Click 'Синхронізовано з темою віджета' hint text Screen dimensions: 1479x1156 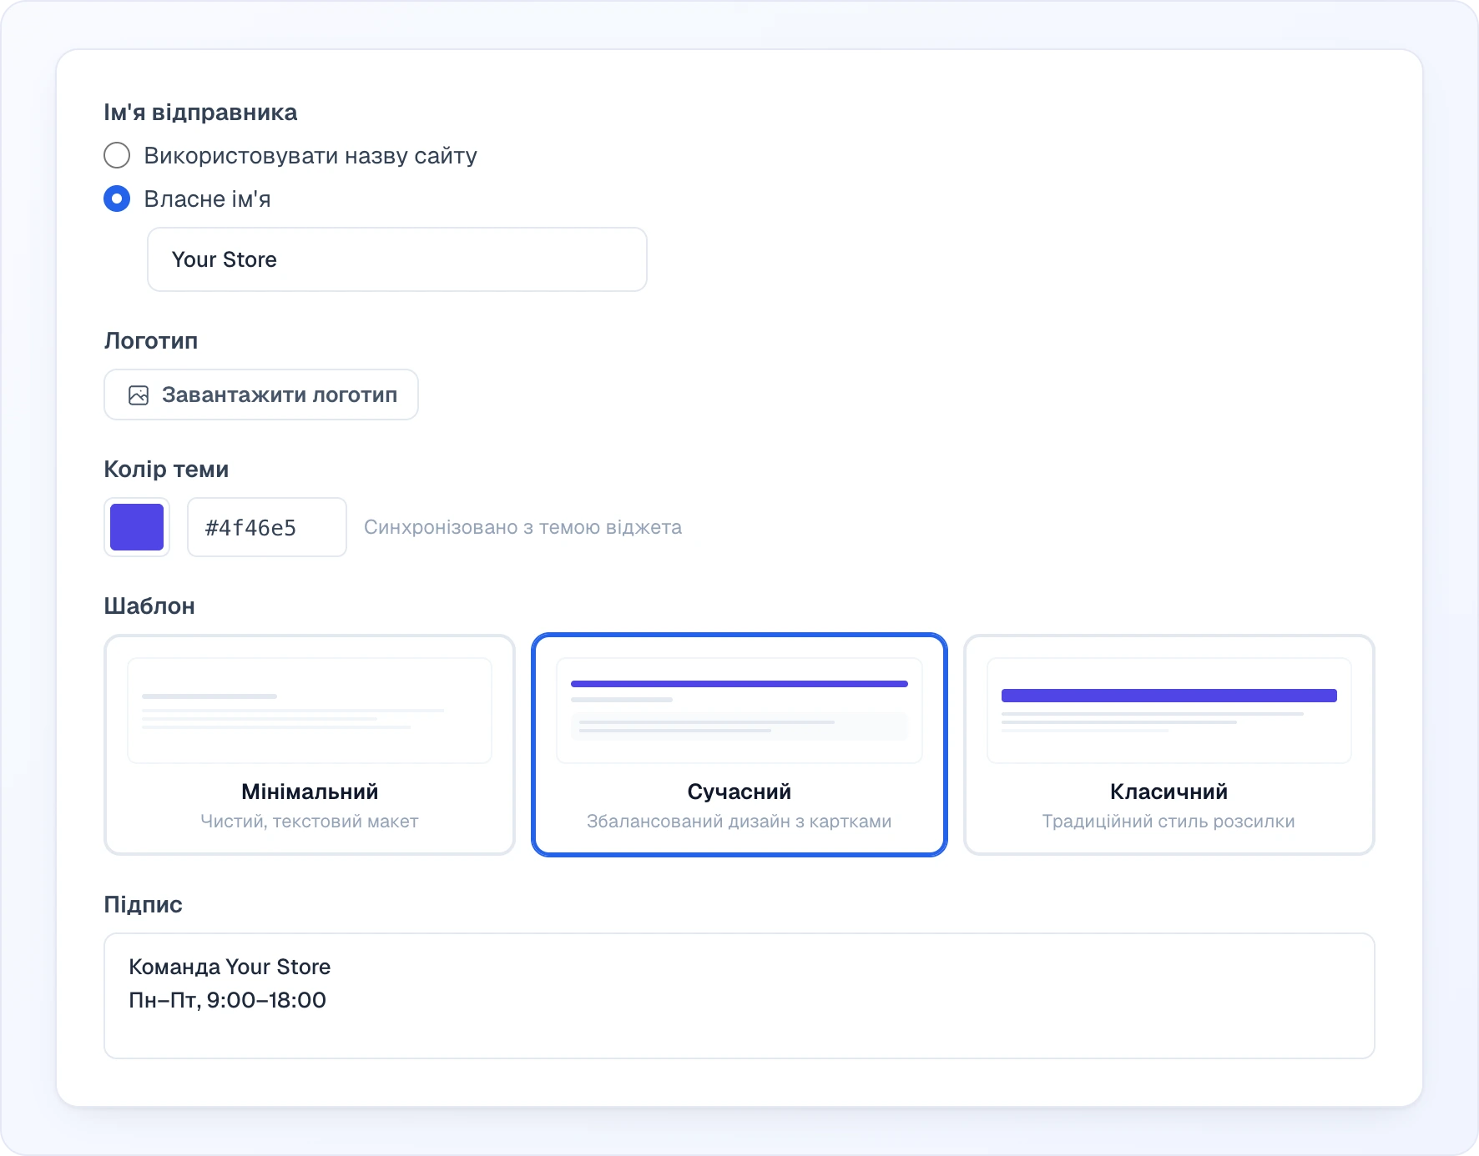523,527
